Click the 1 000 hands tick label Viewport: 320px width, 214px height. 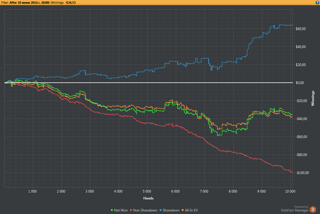click(32, 191)
